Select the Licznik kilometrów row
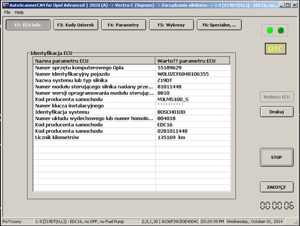300x226 pixels. [94, 138]
